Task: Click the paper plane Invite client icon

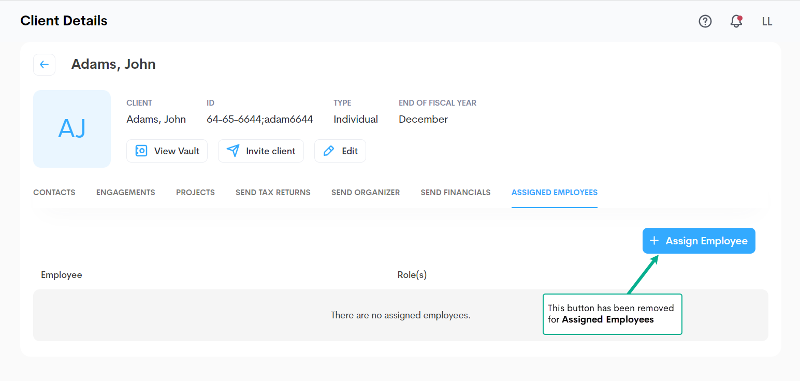Action: [233, 151]
